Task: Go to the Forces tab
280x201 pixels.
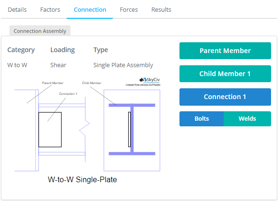Action: pos(129,10)
